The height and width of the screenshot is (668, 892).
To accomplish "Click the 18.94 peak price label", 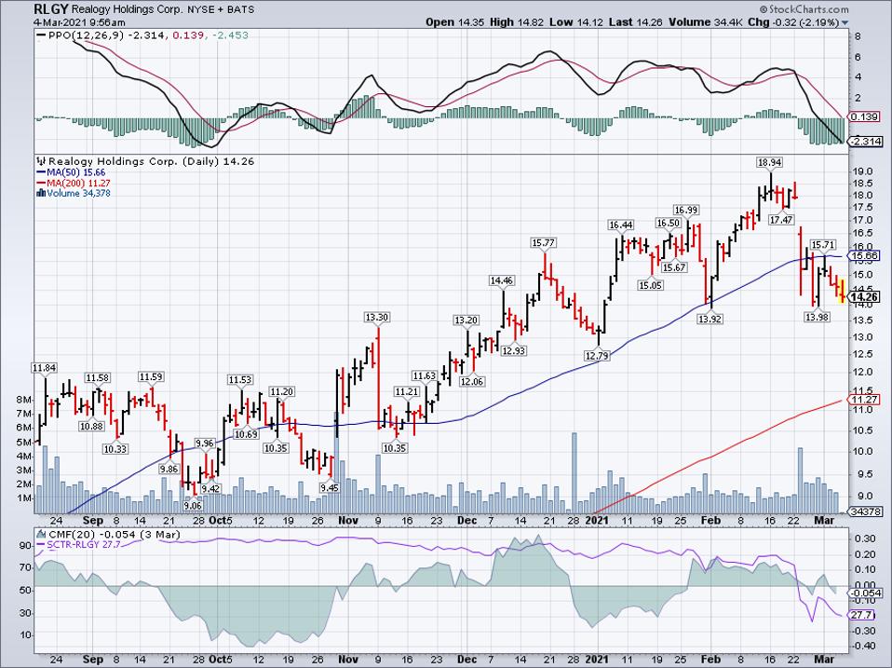I will click(x=769, y=162).
